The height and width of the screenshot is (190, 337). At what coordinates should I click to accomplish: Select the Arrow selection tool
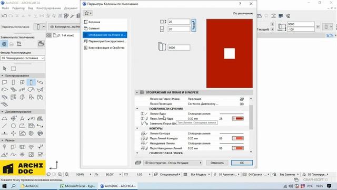pyautogui.click(x=5, y=69)
